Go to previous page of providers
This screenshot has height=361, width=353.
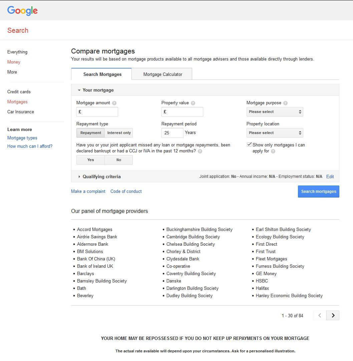click(320, 316)
